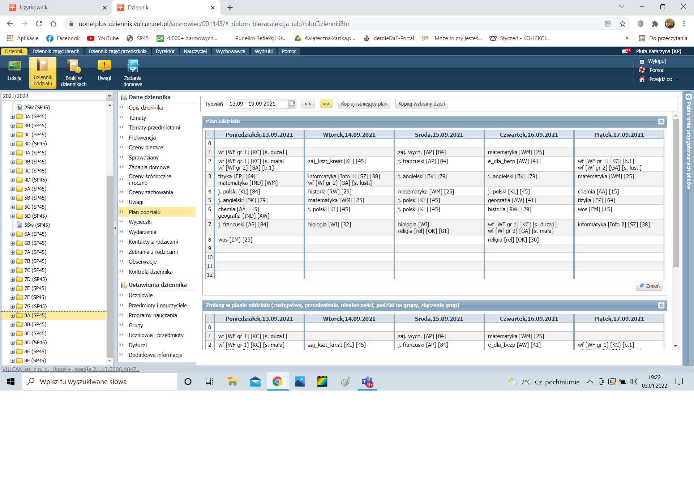
Task: Expand the 8B (SP45) tree node
Action: [13, 325]
